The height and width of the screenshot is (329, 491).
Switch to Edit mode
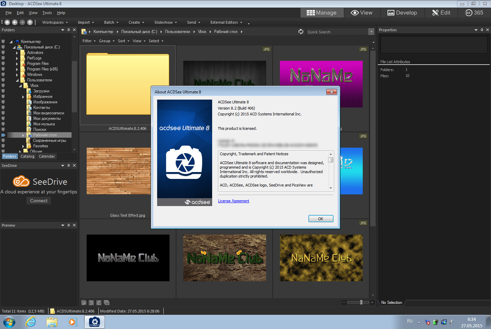pos(441,13)
